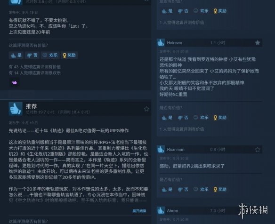Viewport: 275px width, 224px height.
Task: Vote 否 on Halosec's review
Action: pyautogui.click(x=183, y=118)
